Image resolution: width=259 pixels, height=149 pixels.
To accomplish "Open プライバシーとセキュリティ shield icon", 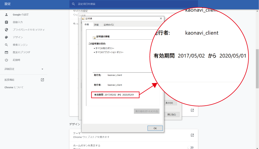I will [x=6, y=30].
